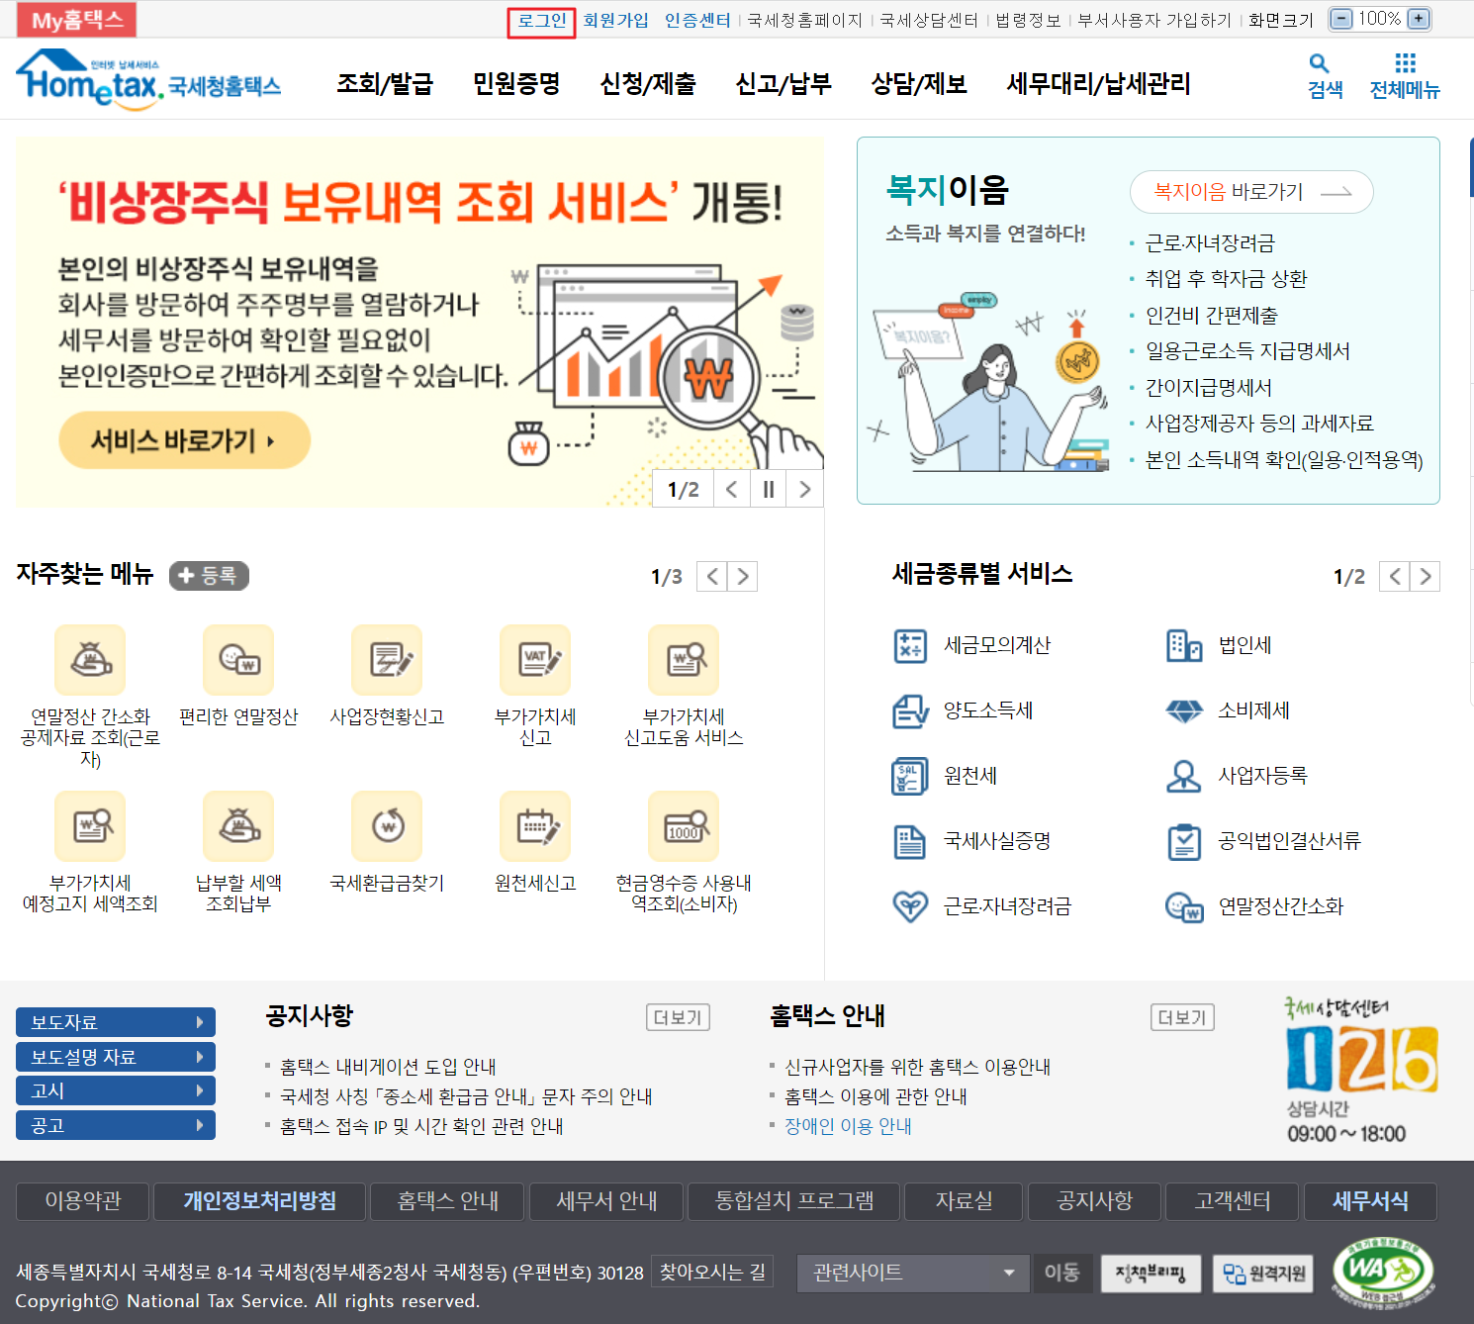Image resolution: width=1474 pixels, height=1324 pixels.
Task: Open 사업장현황신고 icon
Action: click(x=387, y=659)
